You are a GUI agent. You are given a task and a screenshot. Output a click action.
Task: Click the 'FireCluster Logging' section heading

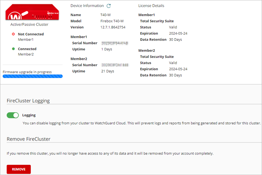click(28, 101)
